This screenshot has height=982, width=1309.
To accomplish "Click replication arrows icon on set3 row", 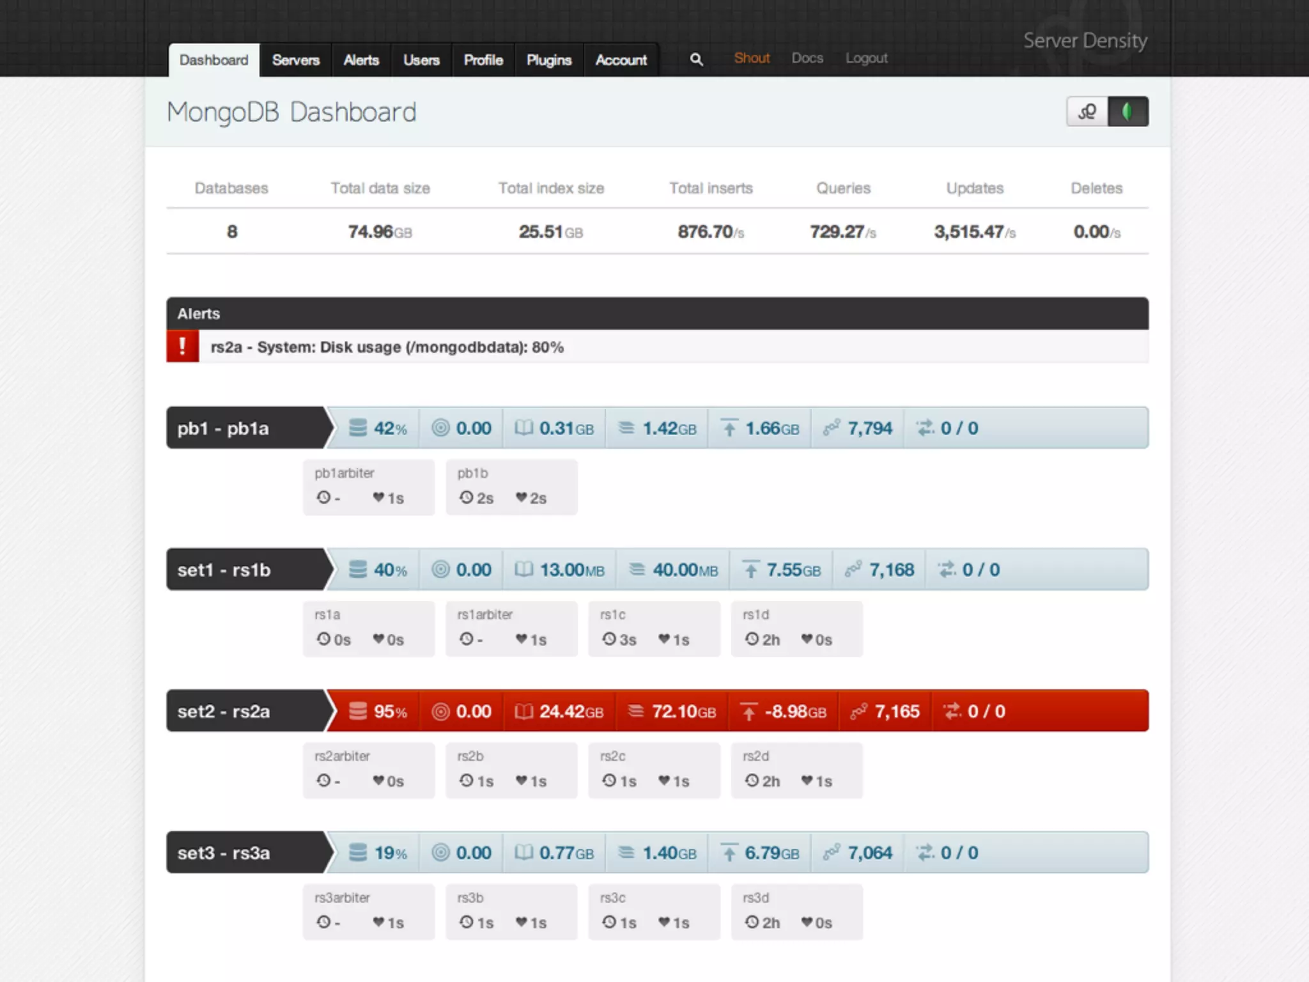I will [x=925, y=852].
